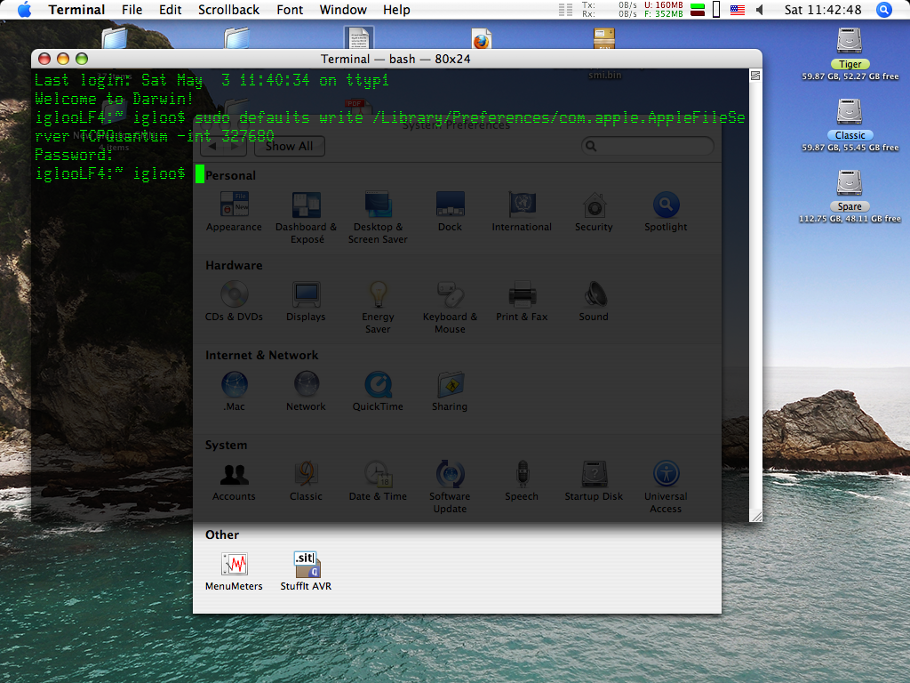Click Show All in System Preferences
910x683 pixels.
[x=289, y=147]
